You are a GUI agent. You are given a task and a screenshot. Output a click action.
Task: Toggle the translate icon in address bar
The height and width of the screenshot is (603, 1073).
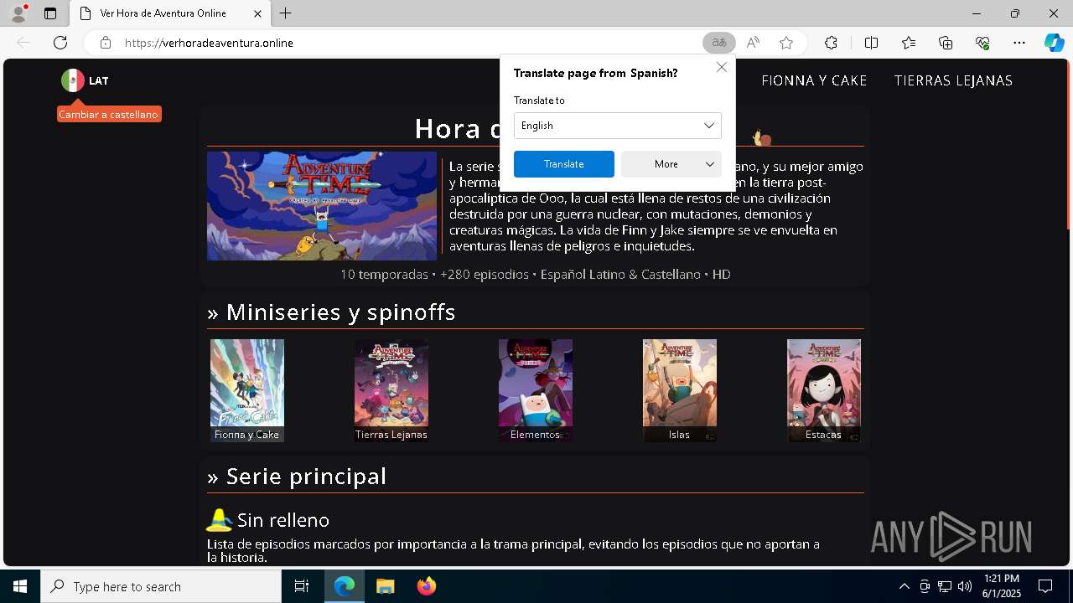(719, 43)
